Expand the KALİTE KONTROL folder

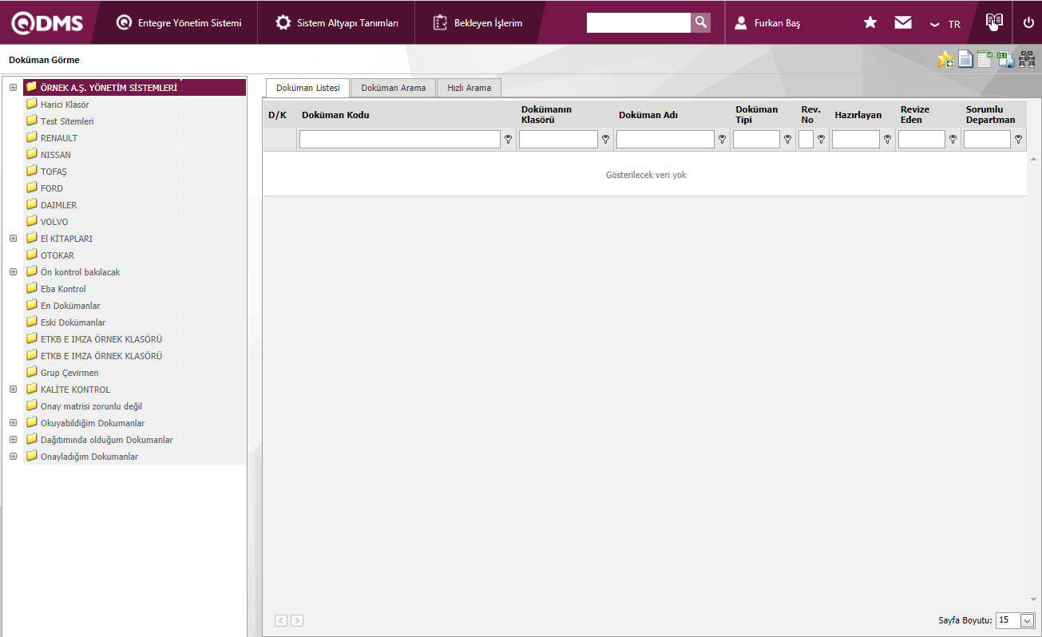click(x=13, y=390)
